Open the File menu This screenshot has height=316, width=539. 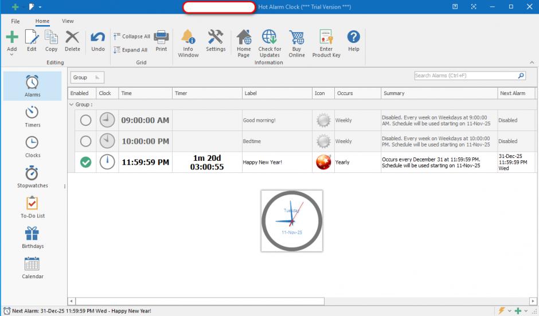pyautogui.click(x=15, y=21)
